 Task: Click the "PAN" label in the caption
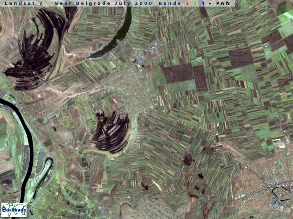[x=223, y=3]
